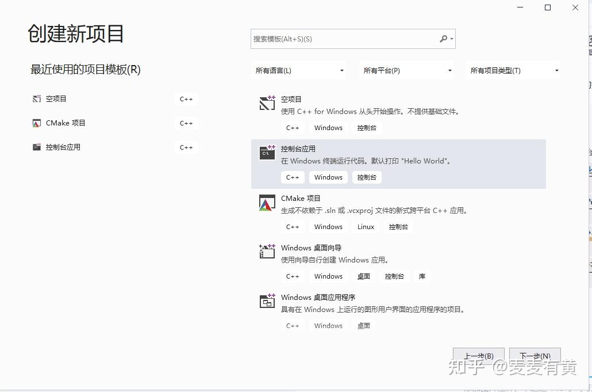Select the Windows 桌面应用程序 template icon
Viewport: 592px width, 392px height.
[267, 301]
